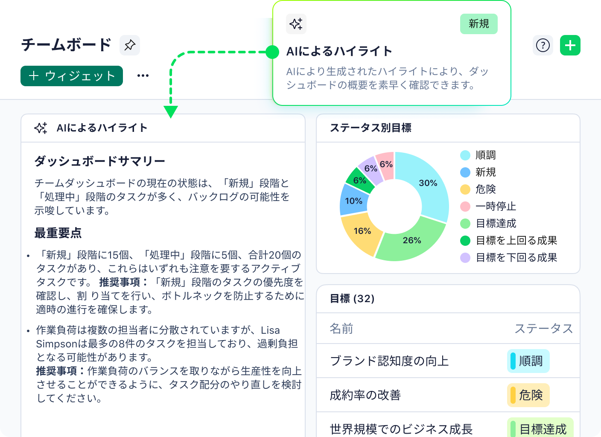Open the 目標達成 status chip for 世界規模でのビジネス成長
This screenshot has height=437, width=601.
pos(540,428)
